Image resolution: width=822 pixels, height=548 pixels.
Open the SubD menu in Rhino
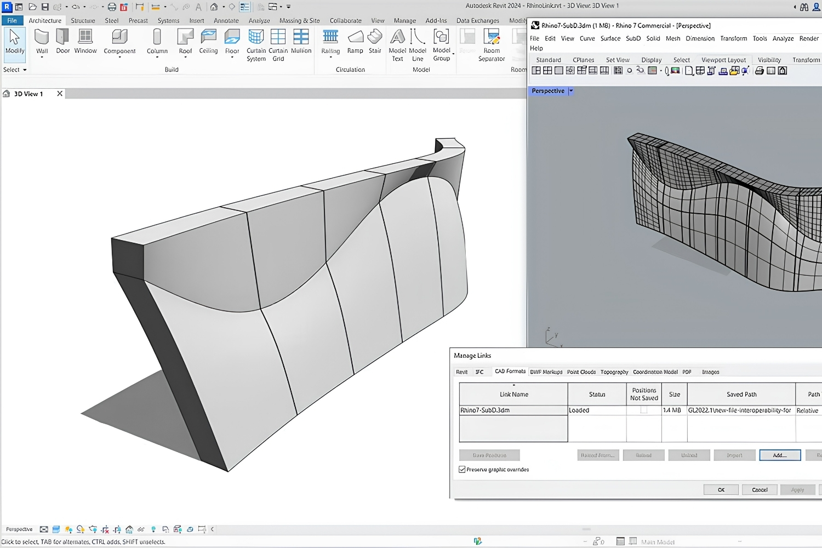pyautogui.click(x=633, y=38)
